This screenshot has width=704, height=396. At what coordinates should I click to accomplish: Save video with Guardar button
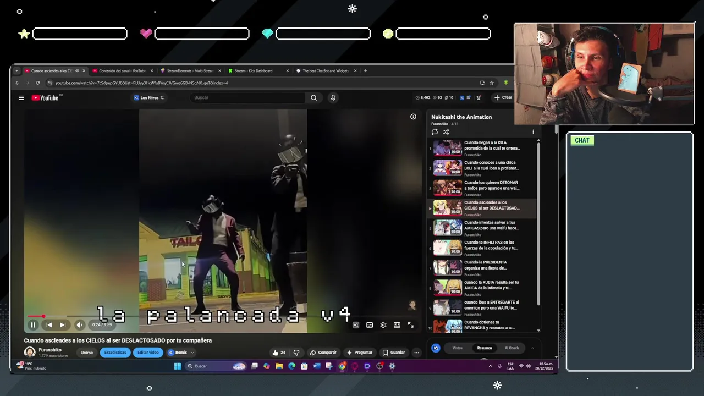point(394,353)
